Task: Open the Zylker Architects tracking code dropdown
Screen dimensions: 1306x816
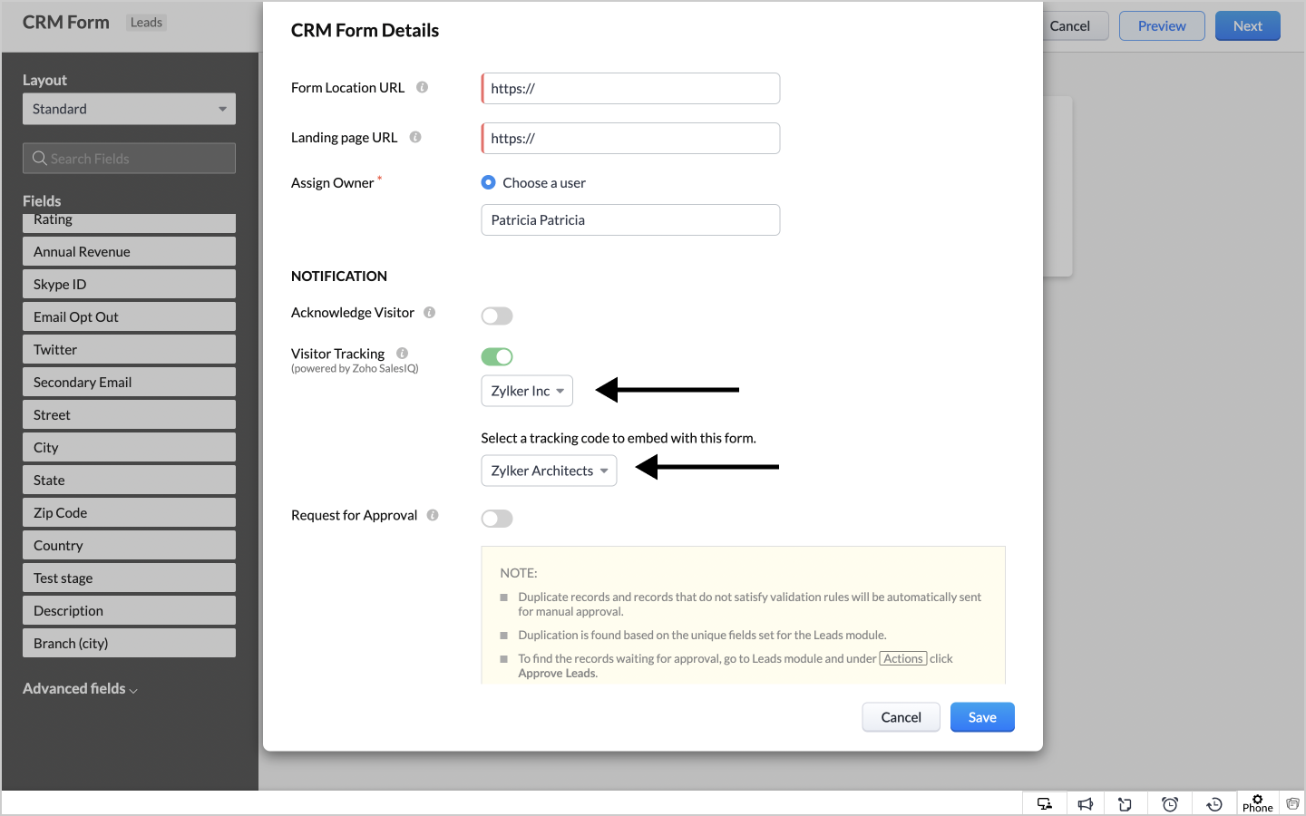Action: coord(549,471)
